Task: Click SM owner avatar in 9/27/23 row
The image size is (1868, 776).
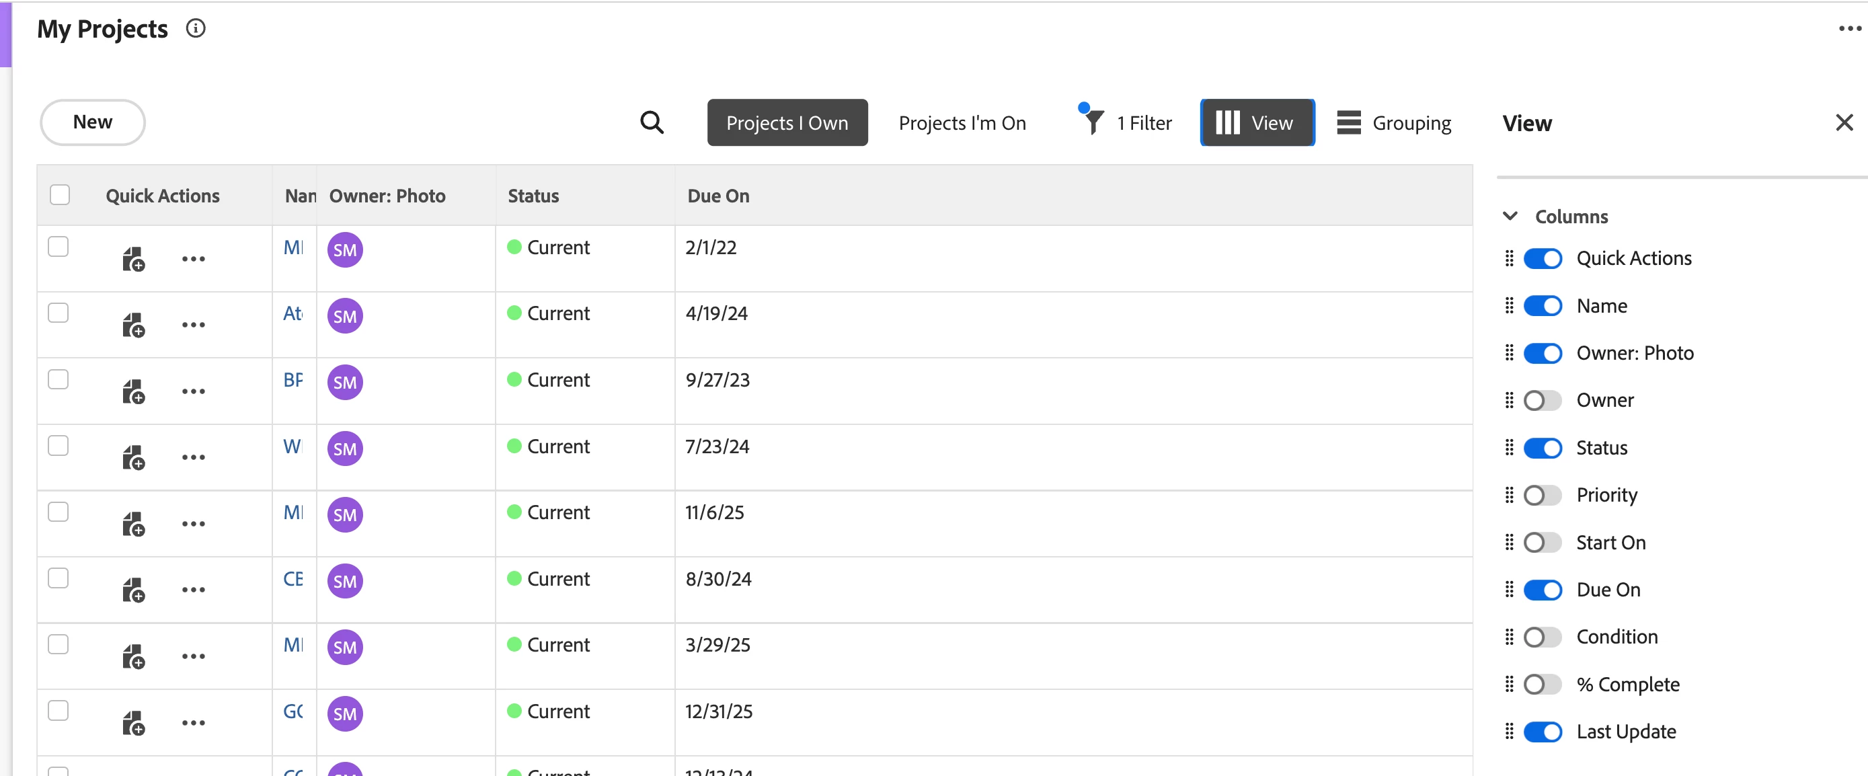Action: pos(344,382)
